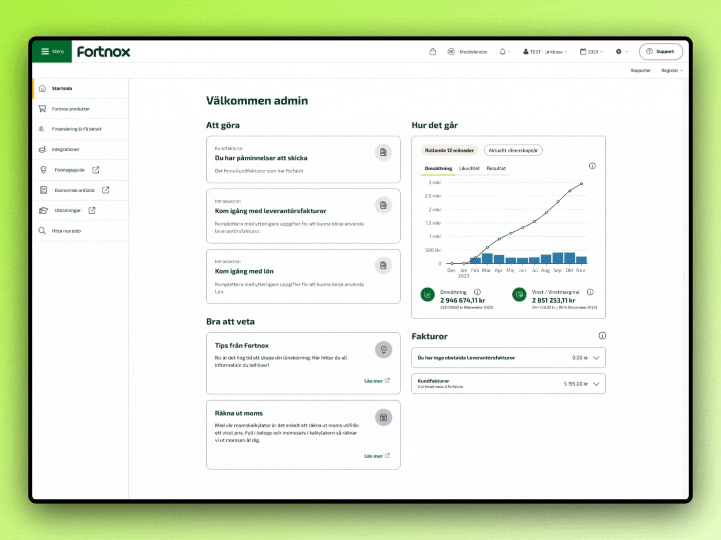Click the info icon beside Omsättning total
The height and width of the screenshot is (540, 721).
pyautogui.click(x=477, y=292)
